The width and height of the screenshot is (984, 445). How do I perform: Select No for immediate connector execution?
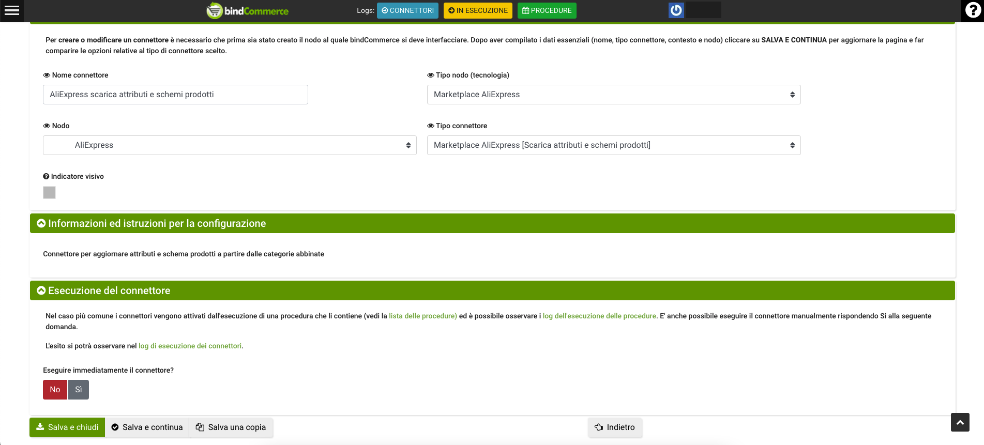(x=55, y=390)
